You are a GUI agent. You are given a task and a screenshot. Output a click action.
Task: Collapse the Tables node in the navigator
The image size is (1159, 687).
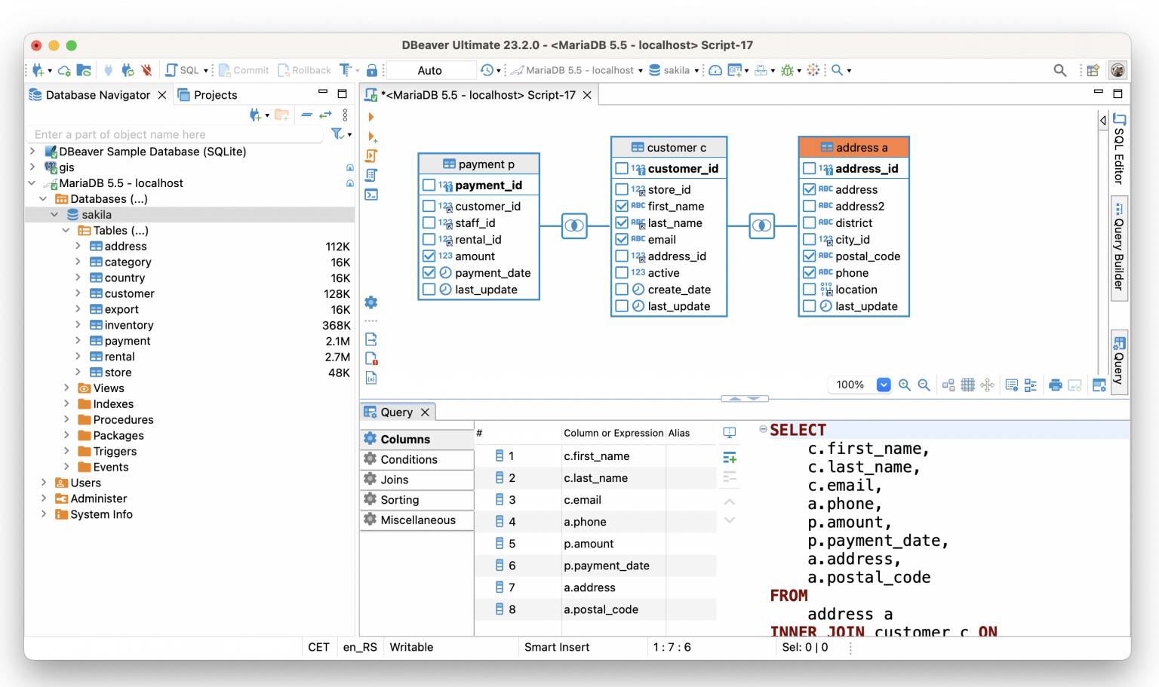(x=66, y=230)
